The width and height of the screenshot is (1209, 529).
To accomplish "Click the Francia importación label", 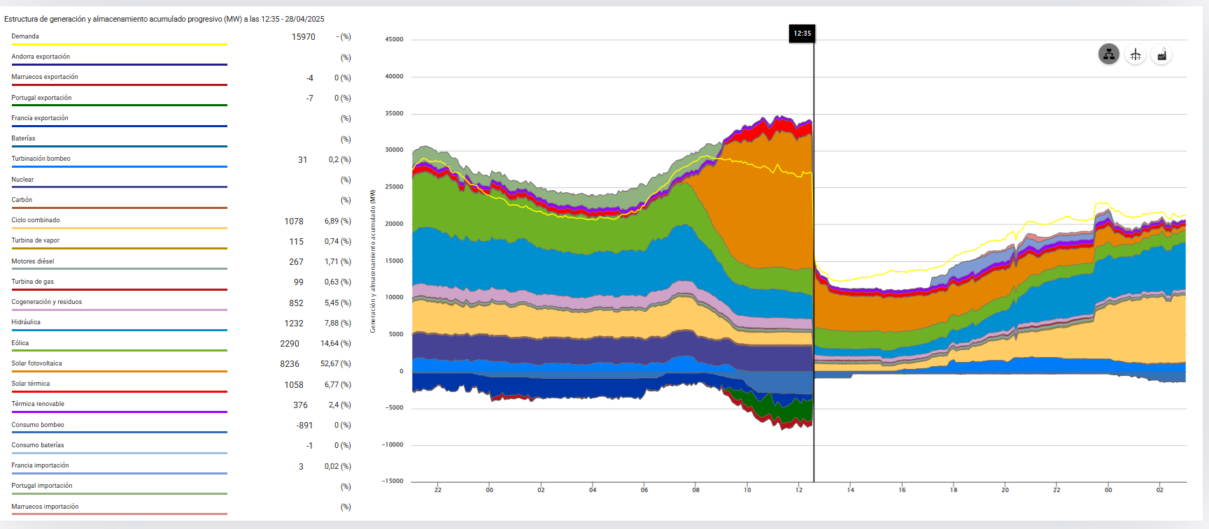I will tap(40, 465).
